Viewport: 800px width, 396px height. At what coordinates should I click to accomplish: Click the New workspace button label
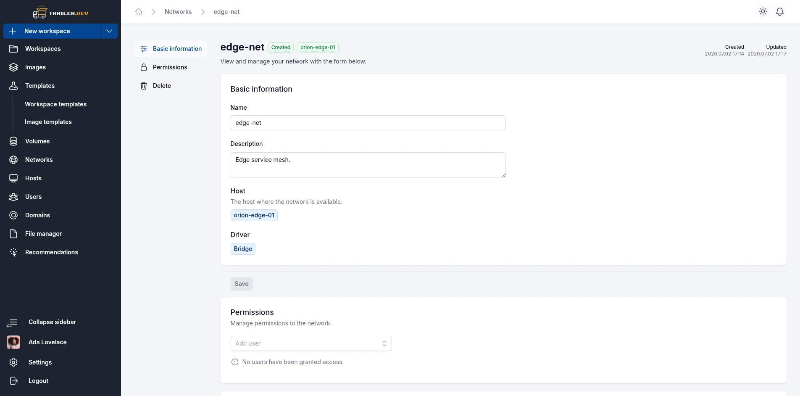coord(47,31)
